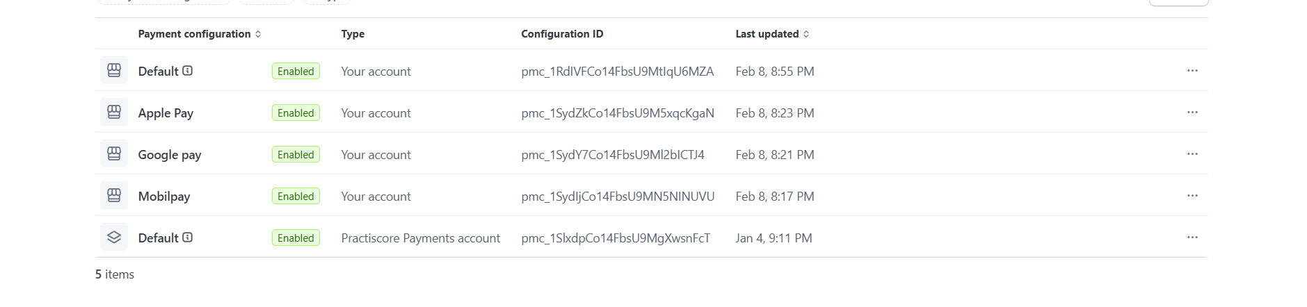Open the Google pay configuration
Viewport: 1307px width, 307px height.
(170, 155)
